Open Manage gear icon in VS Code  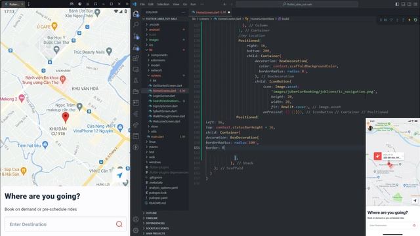click(x=136, y=230)
